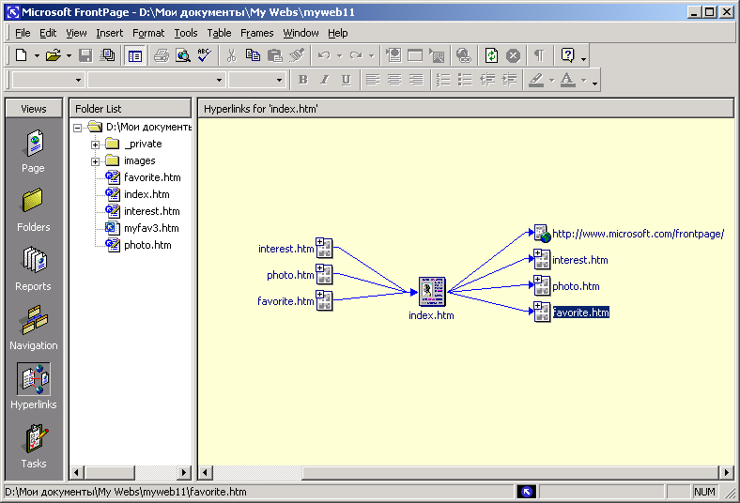
Task: Click Preview in Browser icon
Action: point(183,55)
